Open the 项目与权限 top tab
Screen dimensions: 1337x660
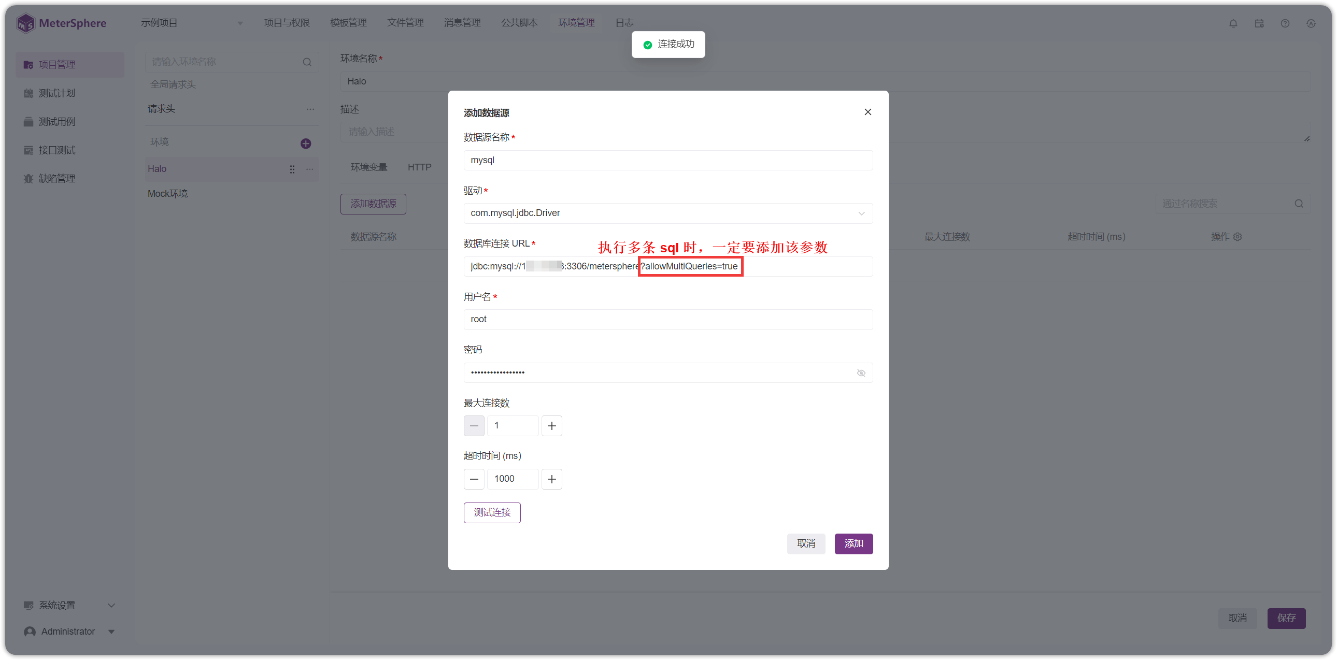287,23
